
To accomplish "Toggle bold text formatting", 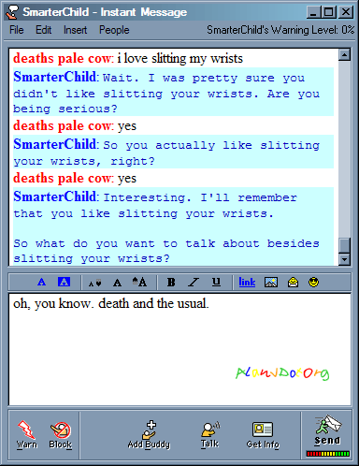I will 171,283.
